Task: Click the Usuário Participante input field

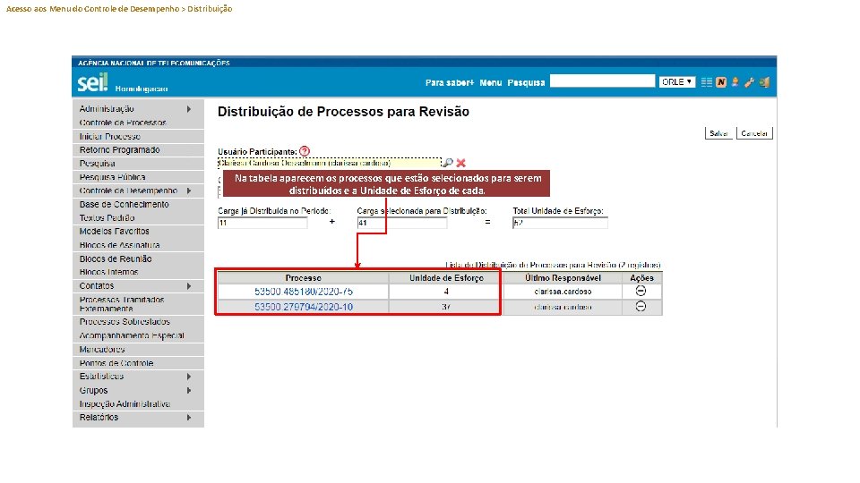Action: (329, 163)
